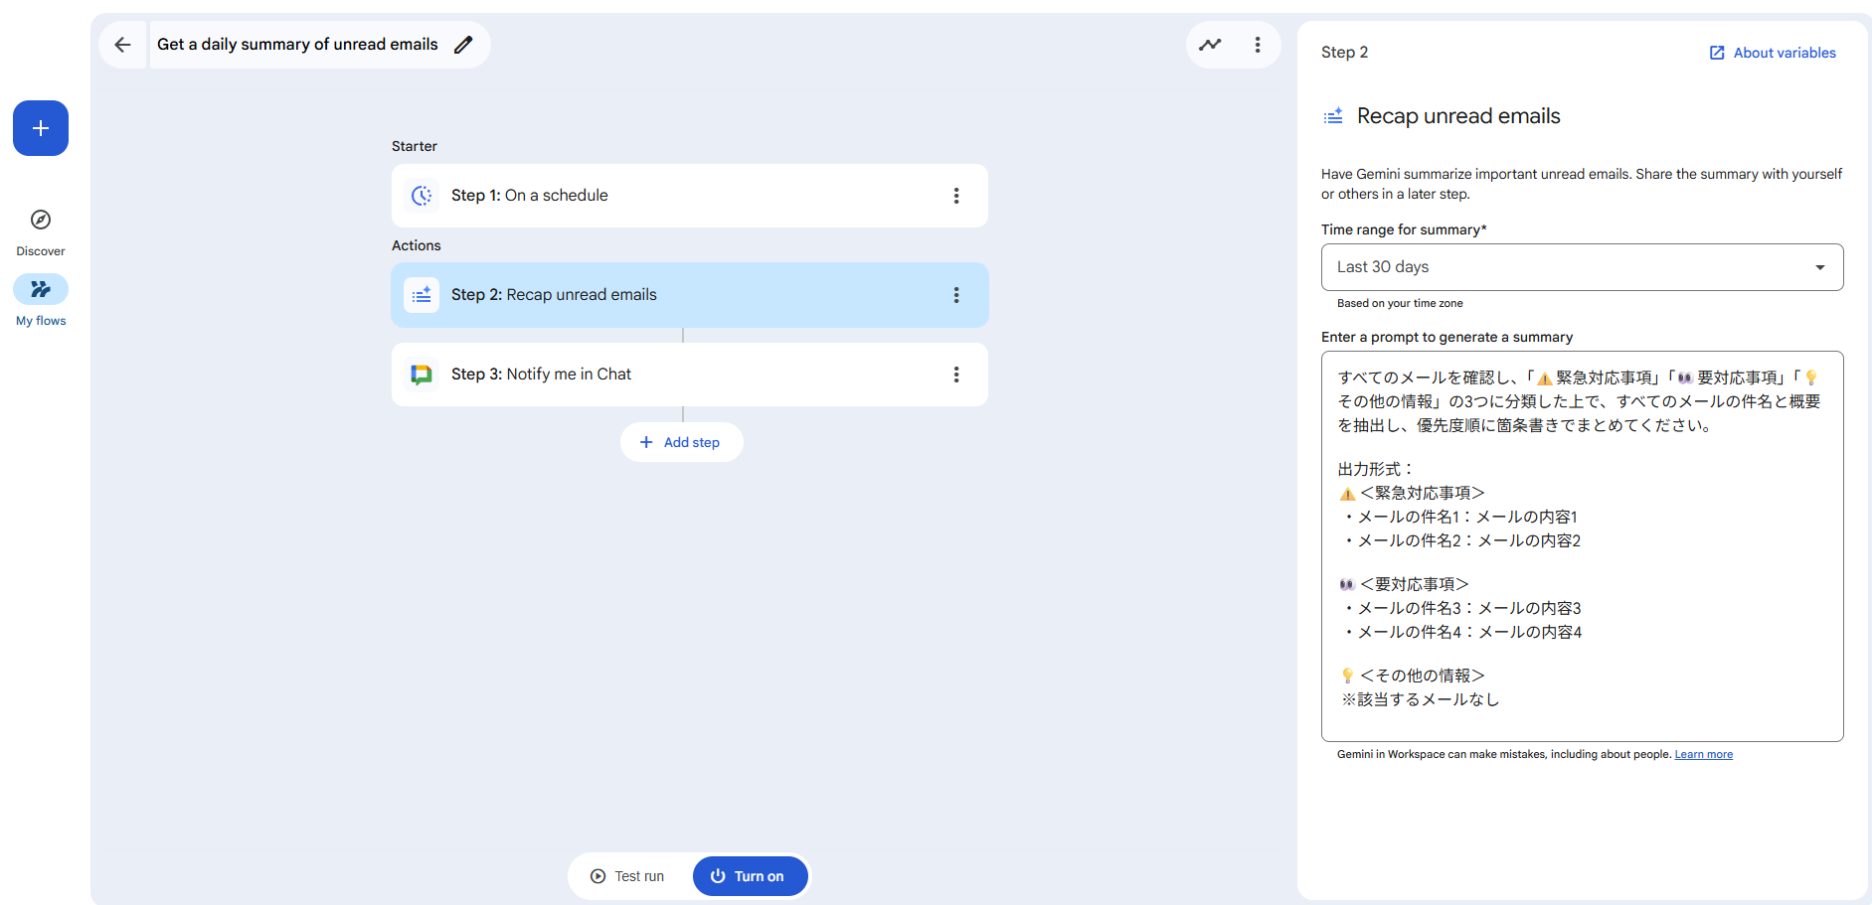The image size is (1872, 905).
Task: Open Discover via the compass icon
Action: (x=41, y=220)
